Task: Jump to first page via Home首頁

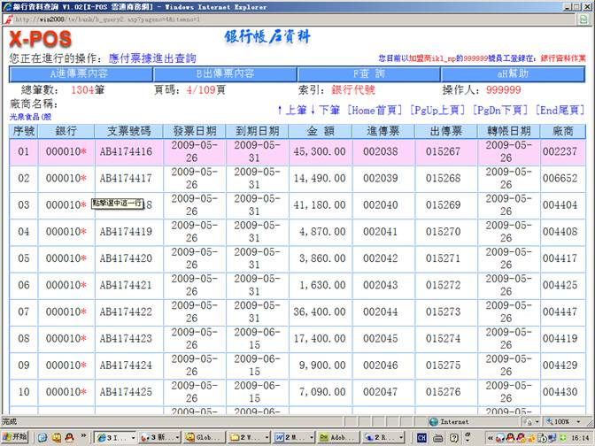Action: pyautogui.click(x=375, y=110)
